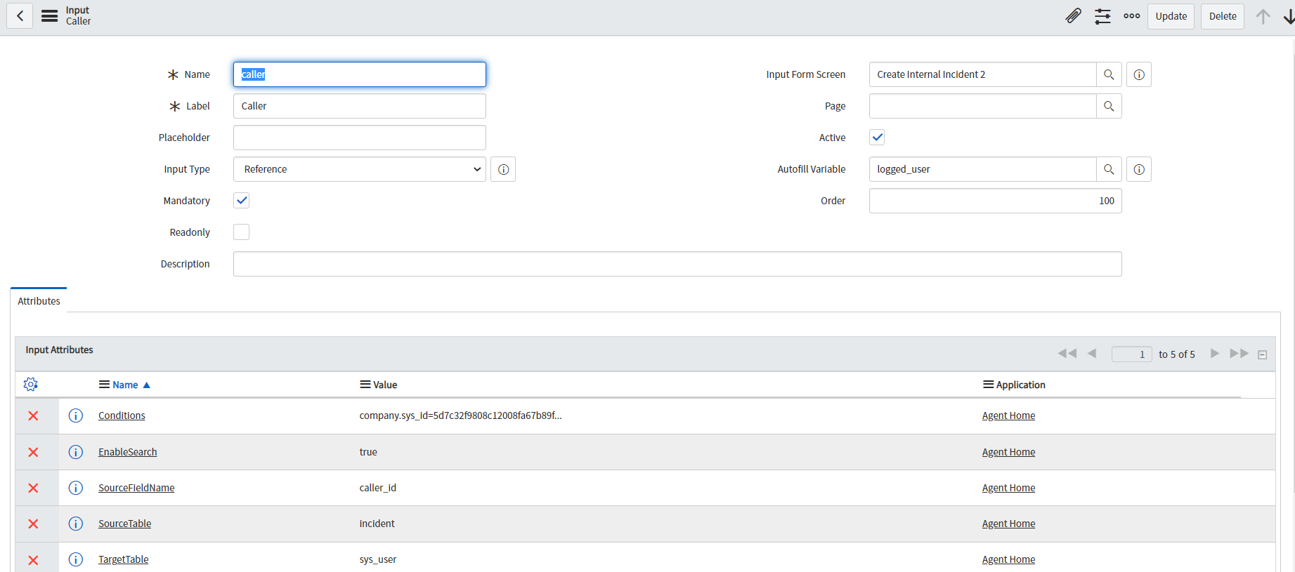The image size is (1295, 572).
Task: Preview the EnableSearch record info icon
Action: tap(76, 452)
